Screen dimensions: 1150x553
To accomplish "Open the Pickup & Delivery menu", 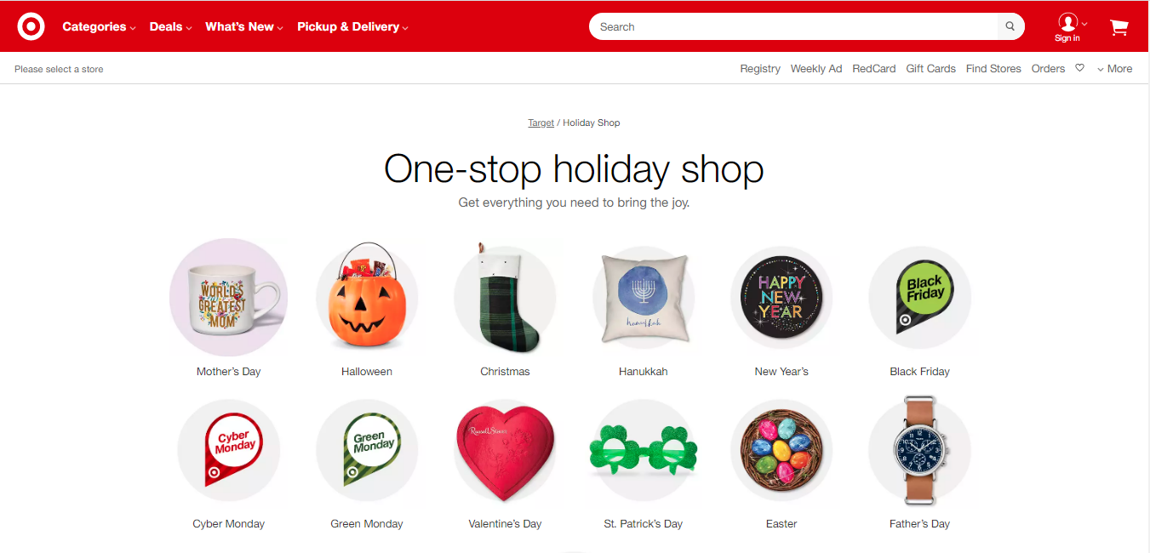I will pyautogui.click(x=352, y=26).
